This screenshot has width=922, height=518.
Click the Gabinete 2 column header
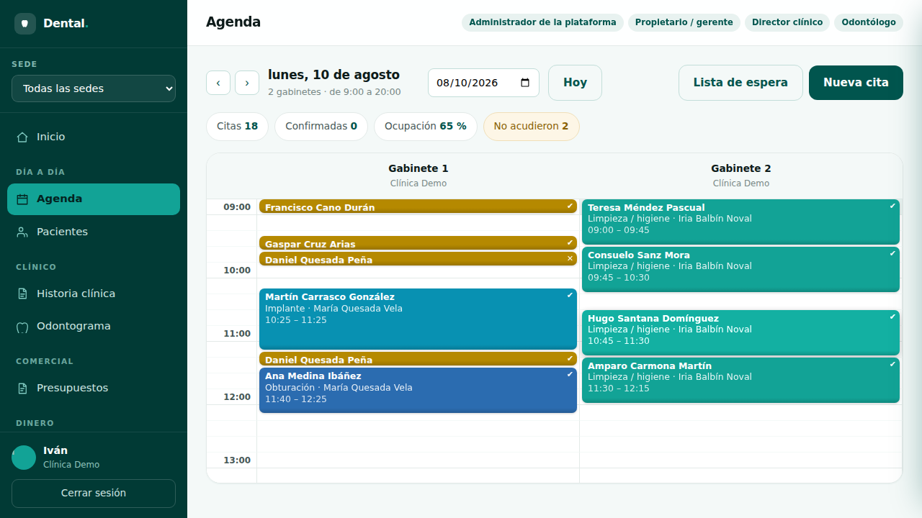tap(741, 176)
